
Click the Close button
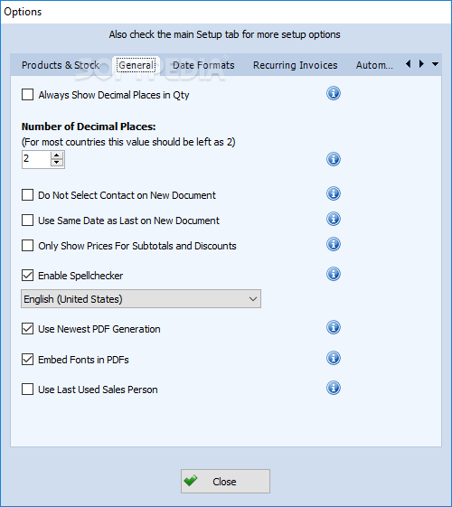pos(225,481)
